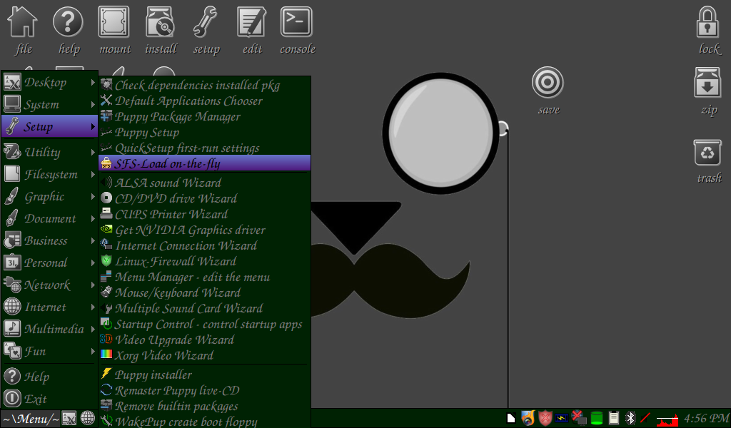Open the file desktop icon

[22, 22]
